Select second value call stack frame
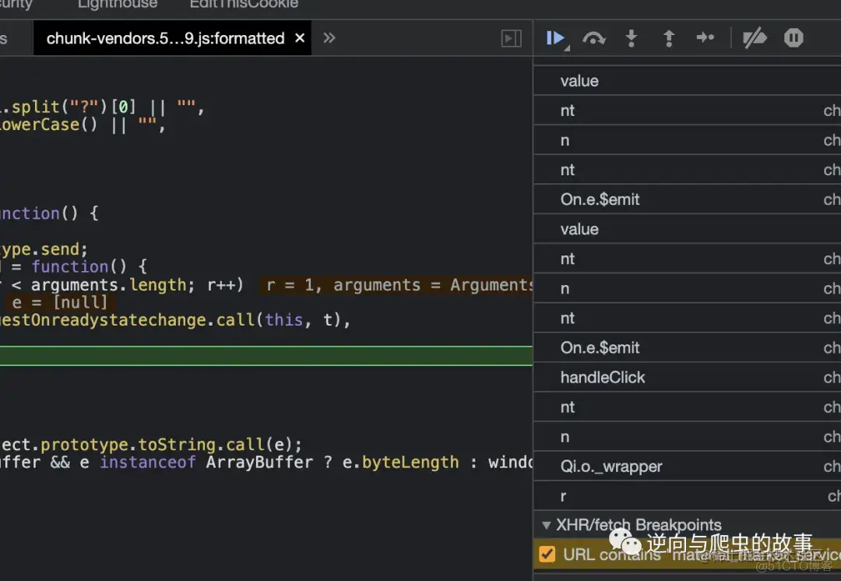 tap(687, 229)
